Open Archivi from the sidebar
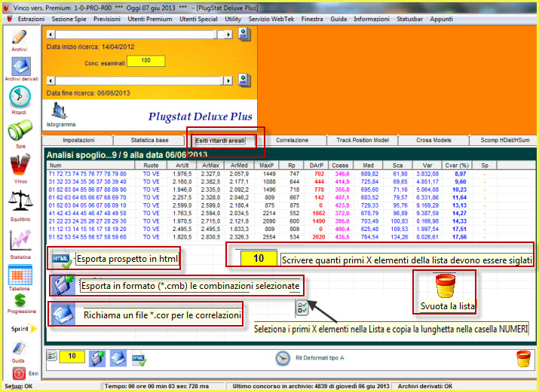This screenshot has width=539, height=392. 20,38
